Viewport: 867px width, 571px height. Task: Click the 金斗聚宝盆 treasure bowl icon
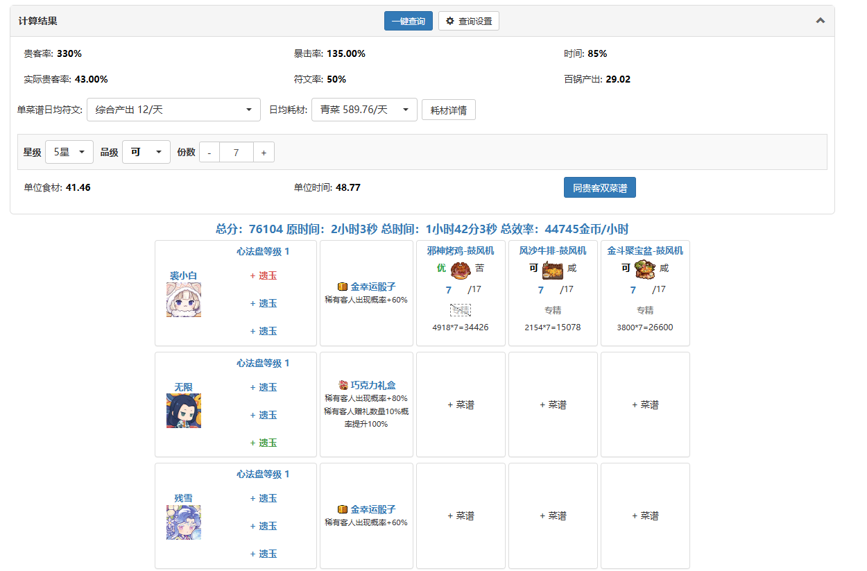click(x=645, y=269)
